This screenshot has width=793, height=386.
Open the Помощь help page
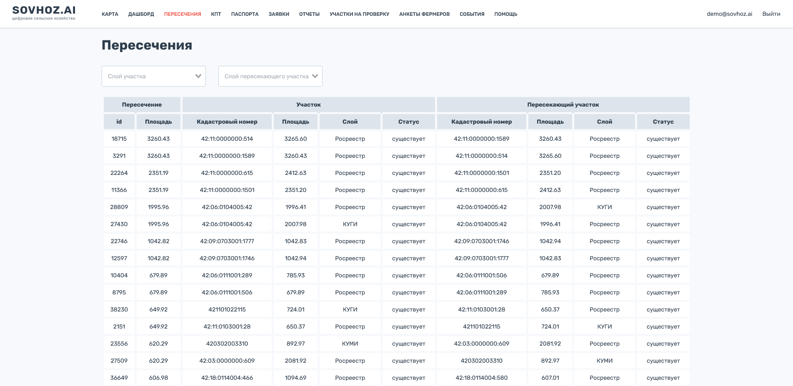point(505,14)
